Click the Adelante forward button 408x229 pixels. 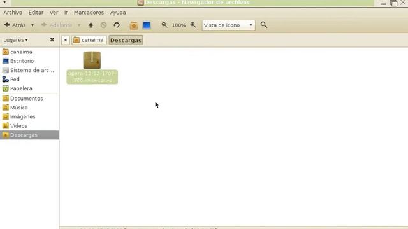pyautogui.click(x=57, y=25)
